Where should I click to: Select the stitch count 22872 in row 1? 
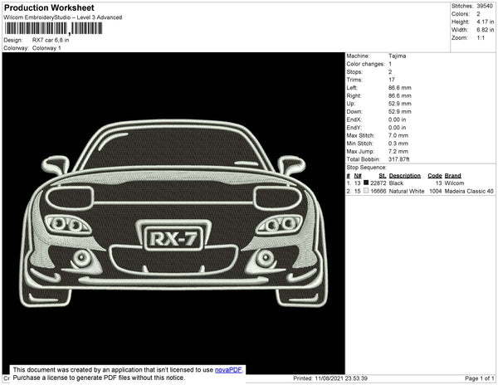click(378, 183)
